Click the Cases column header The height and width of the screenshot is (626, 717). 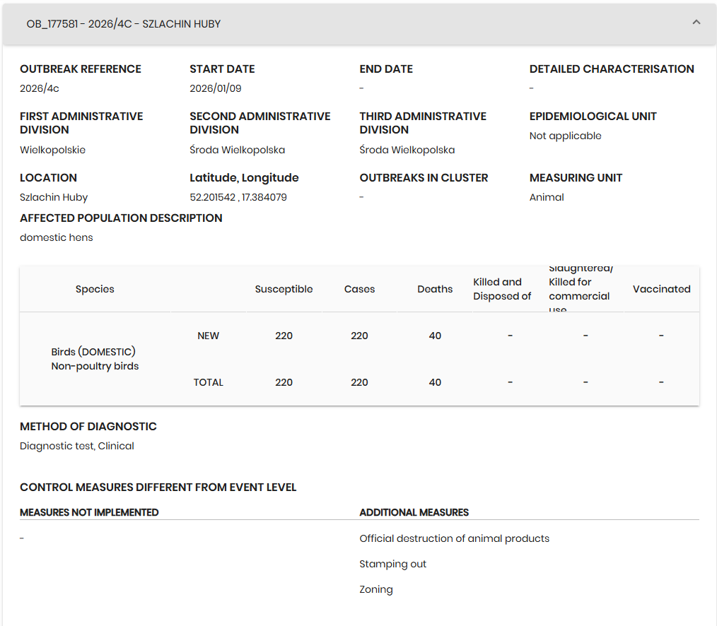click(x=359, y=289)
